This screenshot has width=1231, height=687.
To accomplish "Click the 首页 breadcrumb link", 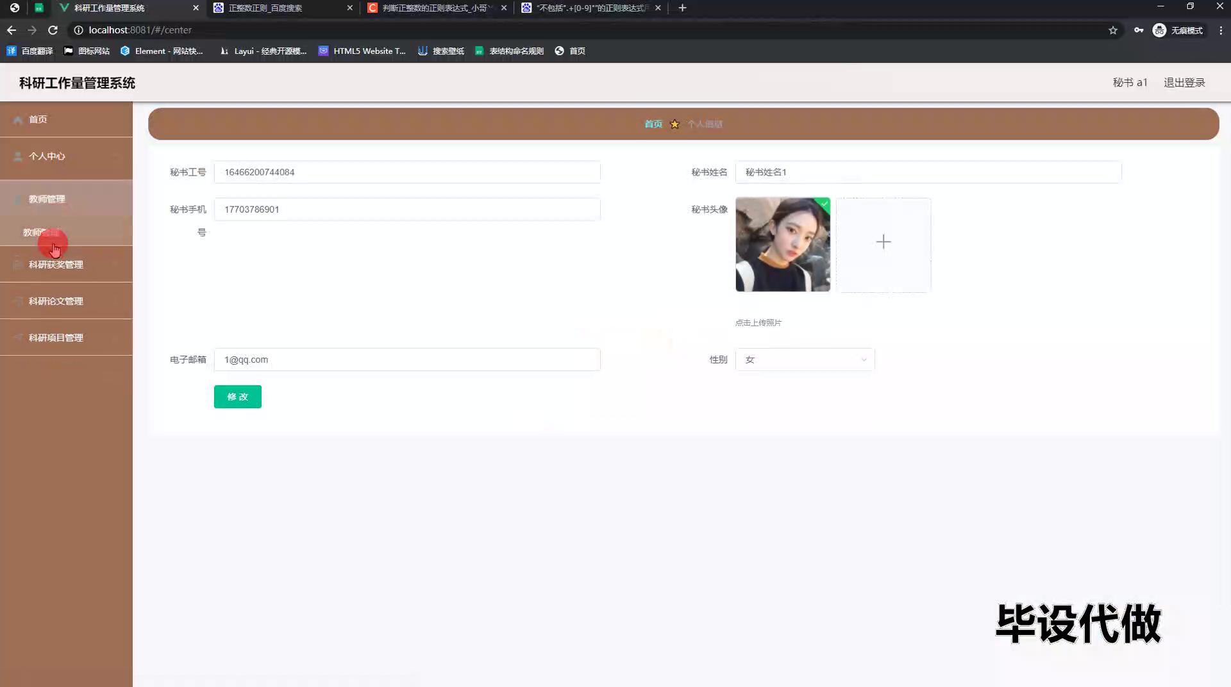I will coord(653,124).
